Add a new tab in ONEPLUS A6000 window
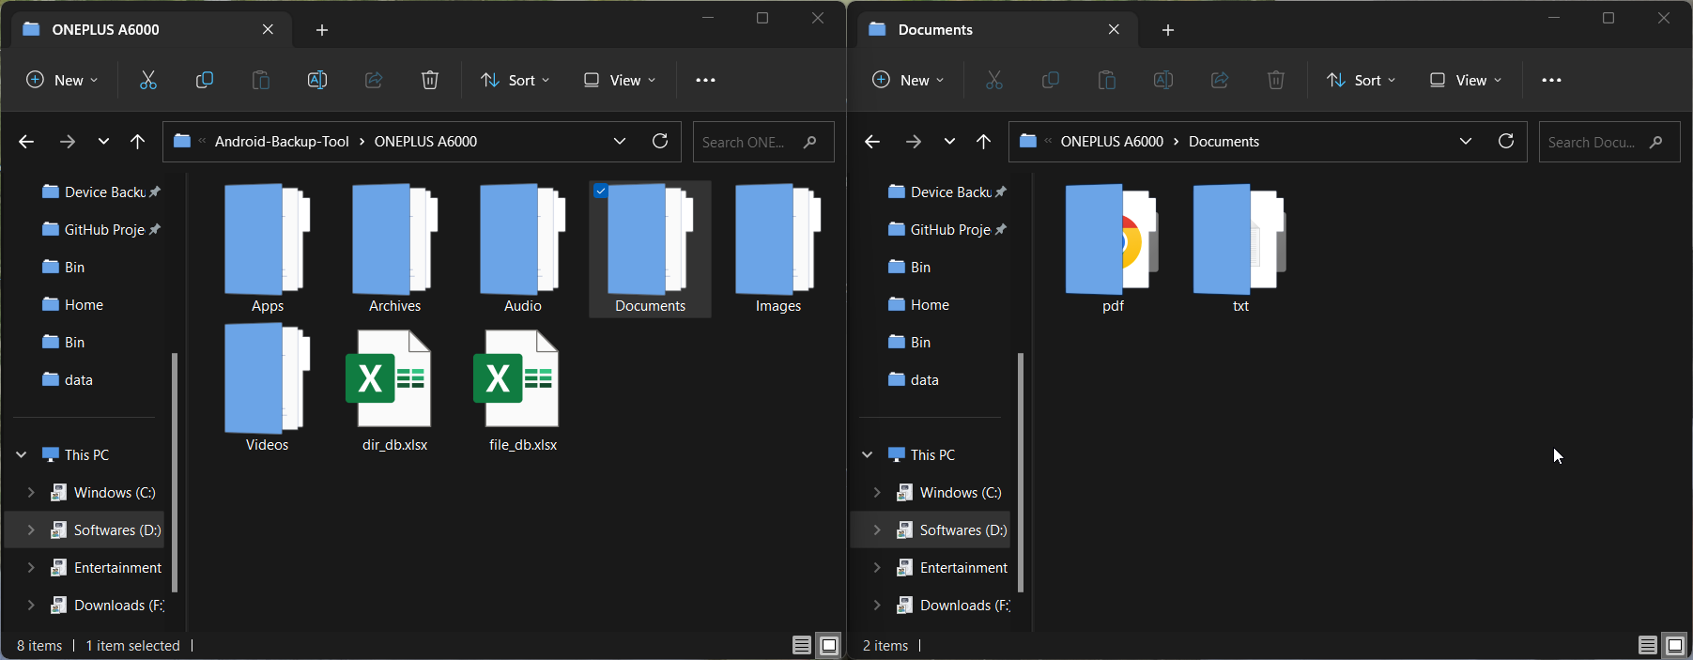Image resolution: width=1693 pixels, height=660 pixels. pyautogui.click(x=322, y=30)
